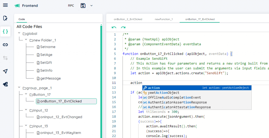Collapse the Button_17 folder
The image size is (269, 138).
[x=26, y=94]
